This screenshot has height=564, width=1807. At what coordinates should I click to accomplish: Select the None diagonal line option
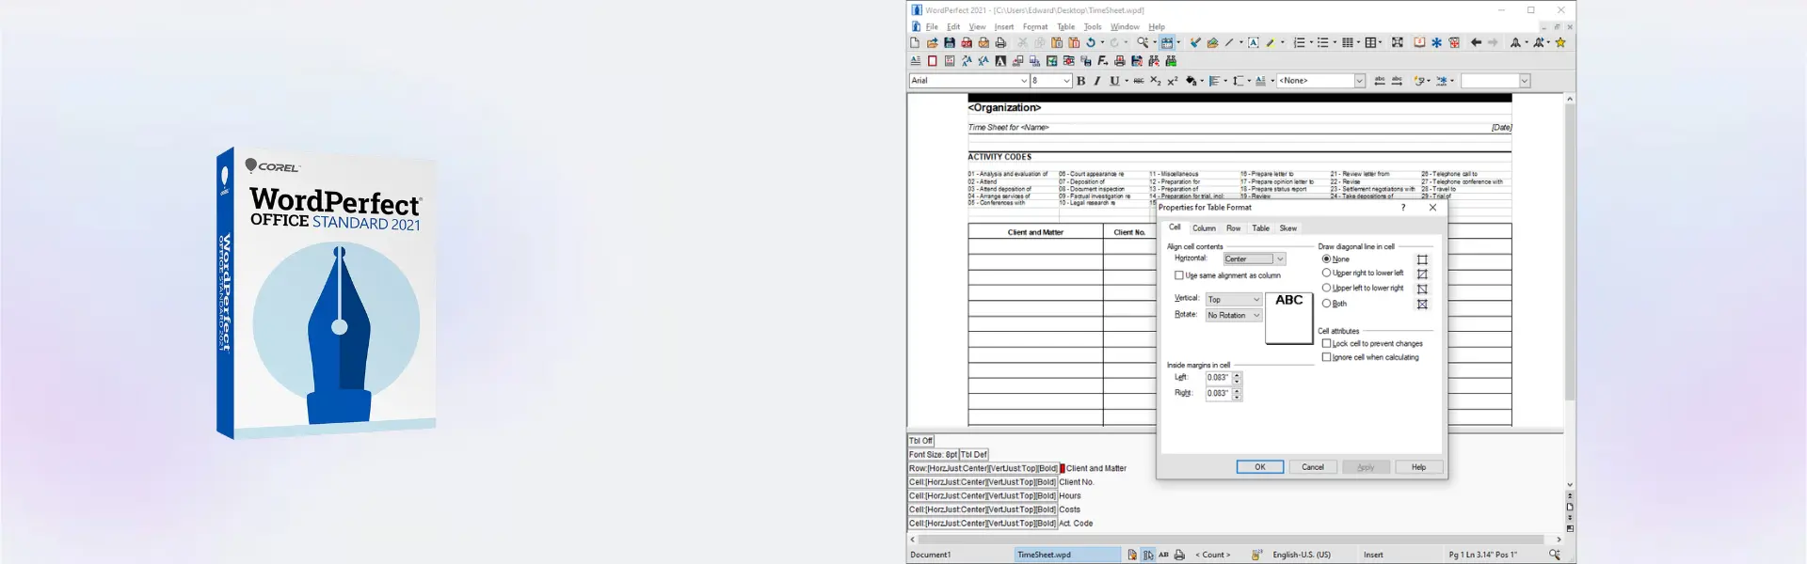1326,258
